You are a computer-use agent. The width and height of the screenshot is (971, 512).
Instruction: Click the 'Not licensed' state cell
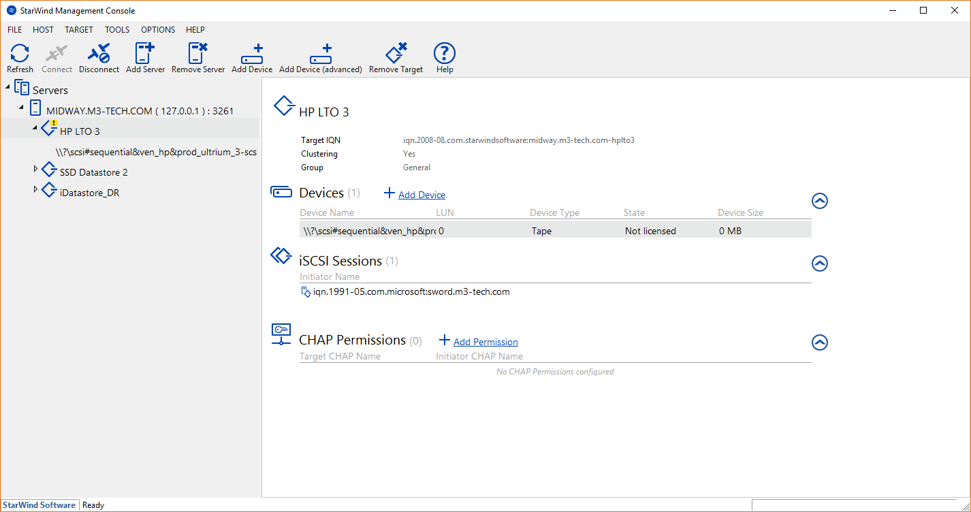pos(650,231)
